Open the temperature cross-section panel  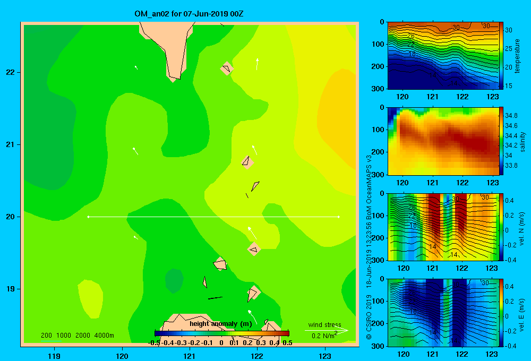click(443, 56)
